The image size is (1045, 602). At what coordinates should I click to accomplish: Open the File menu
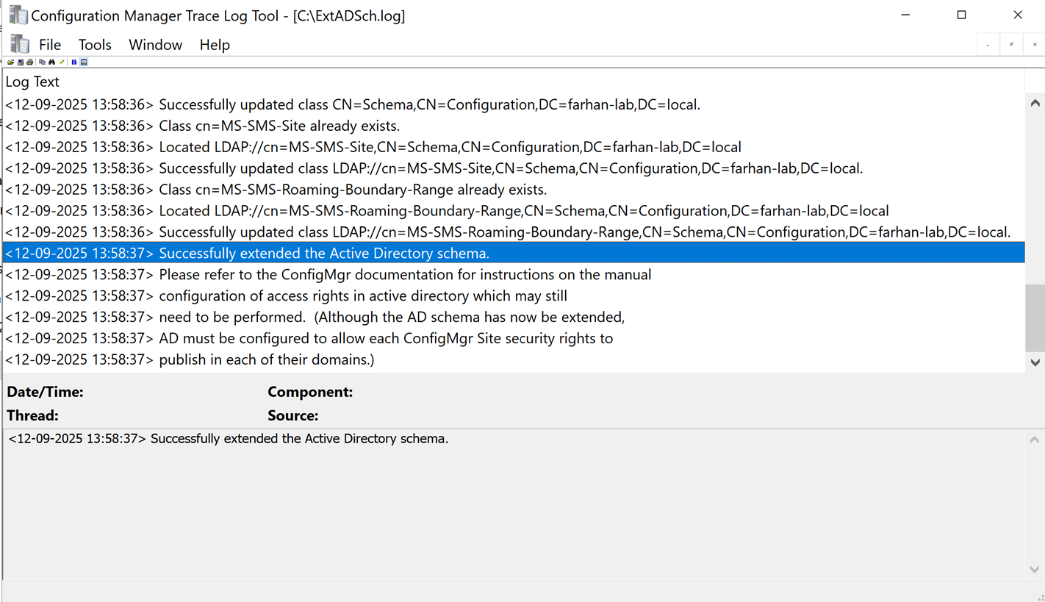point(50,45)
